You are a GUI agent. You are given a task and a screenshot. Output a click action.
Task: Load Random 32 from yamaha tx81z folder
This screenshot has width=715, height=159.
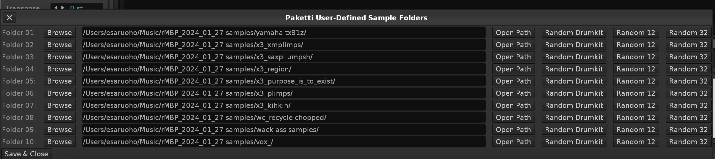pos(688,33)
